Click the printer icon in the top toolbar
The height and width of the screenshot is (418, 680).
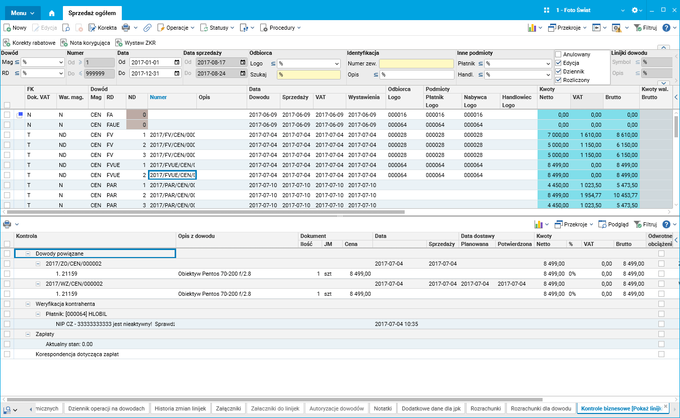click(x=126, y=28)
